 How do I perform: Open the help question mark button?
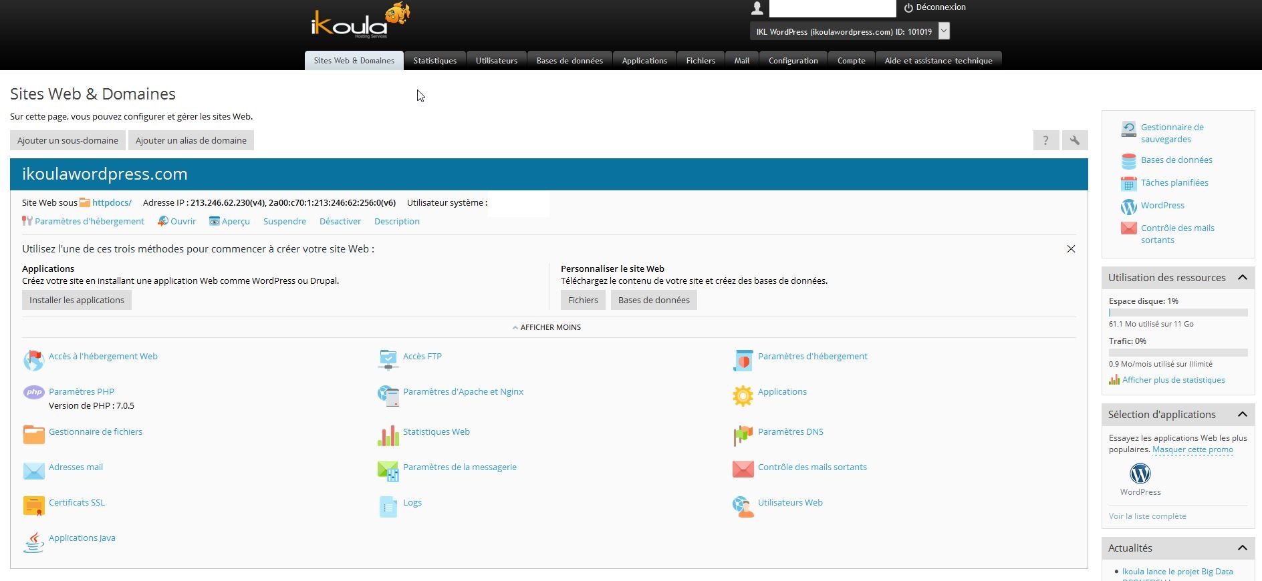pyautogui.click(x=1046, y=140)
